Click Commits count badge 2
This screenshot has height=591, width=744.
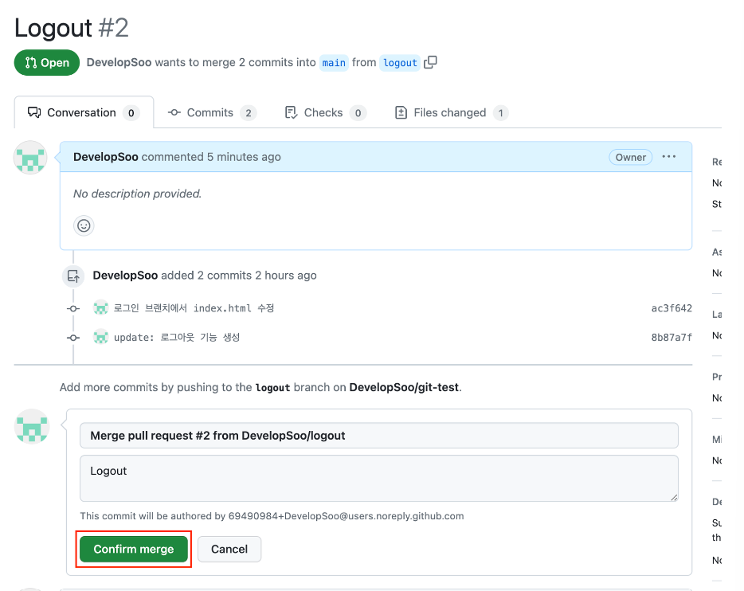click(249, 113)
